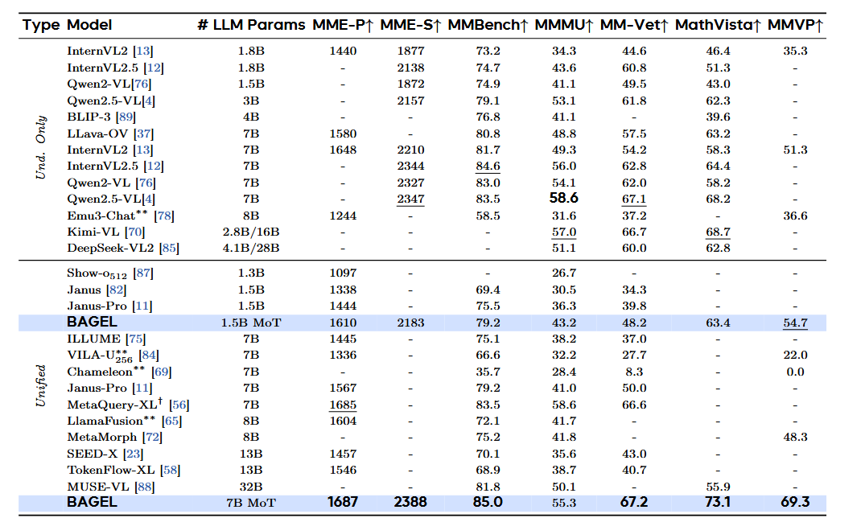Click MME-P value "1610"
Screen dimensions: 865x518
343,323
